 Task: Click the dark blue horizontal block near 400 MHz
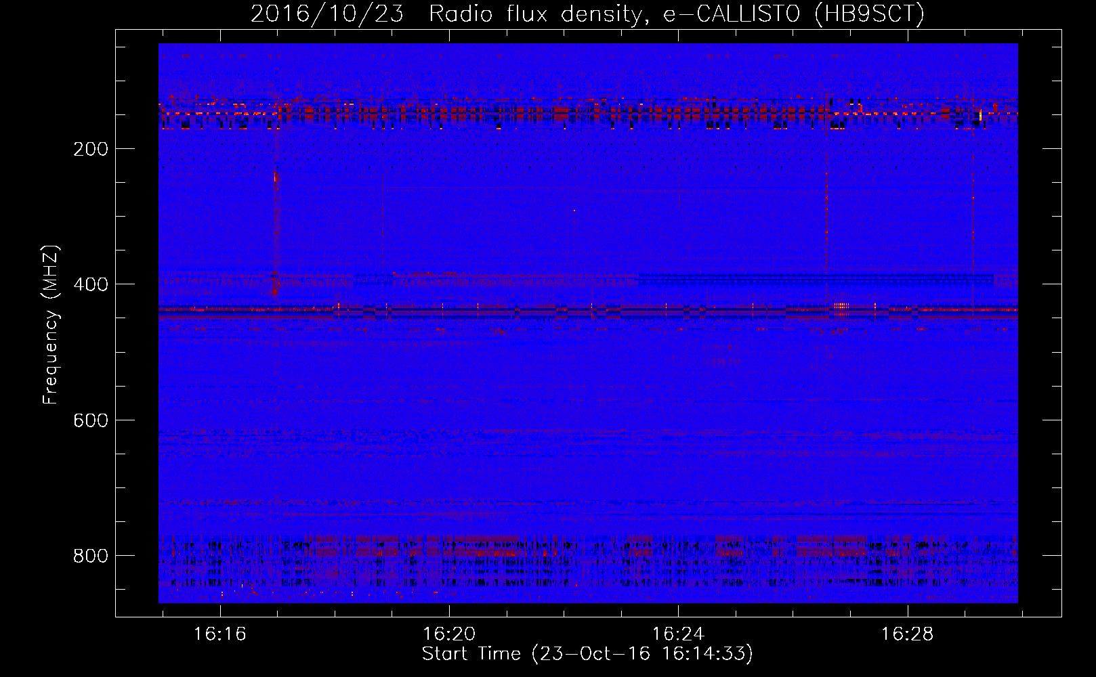pyautogui.click(x=816, y=279)
